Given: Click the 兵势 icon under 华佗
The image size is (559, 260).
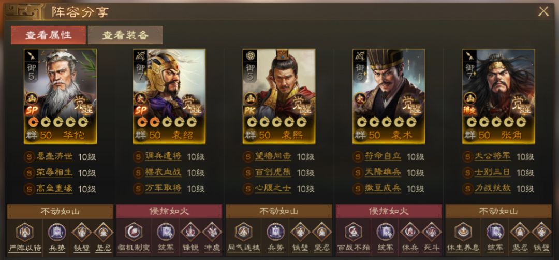Looking at the screenshot, I should [x=57, y=232].
